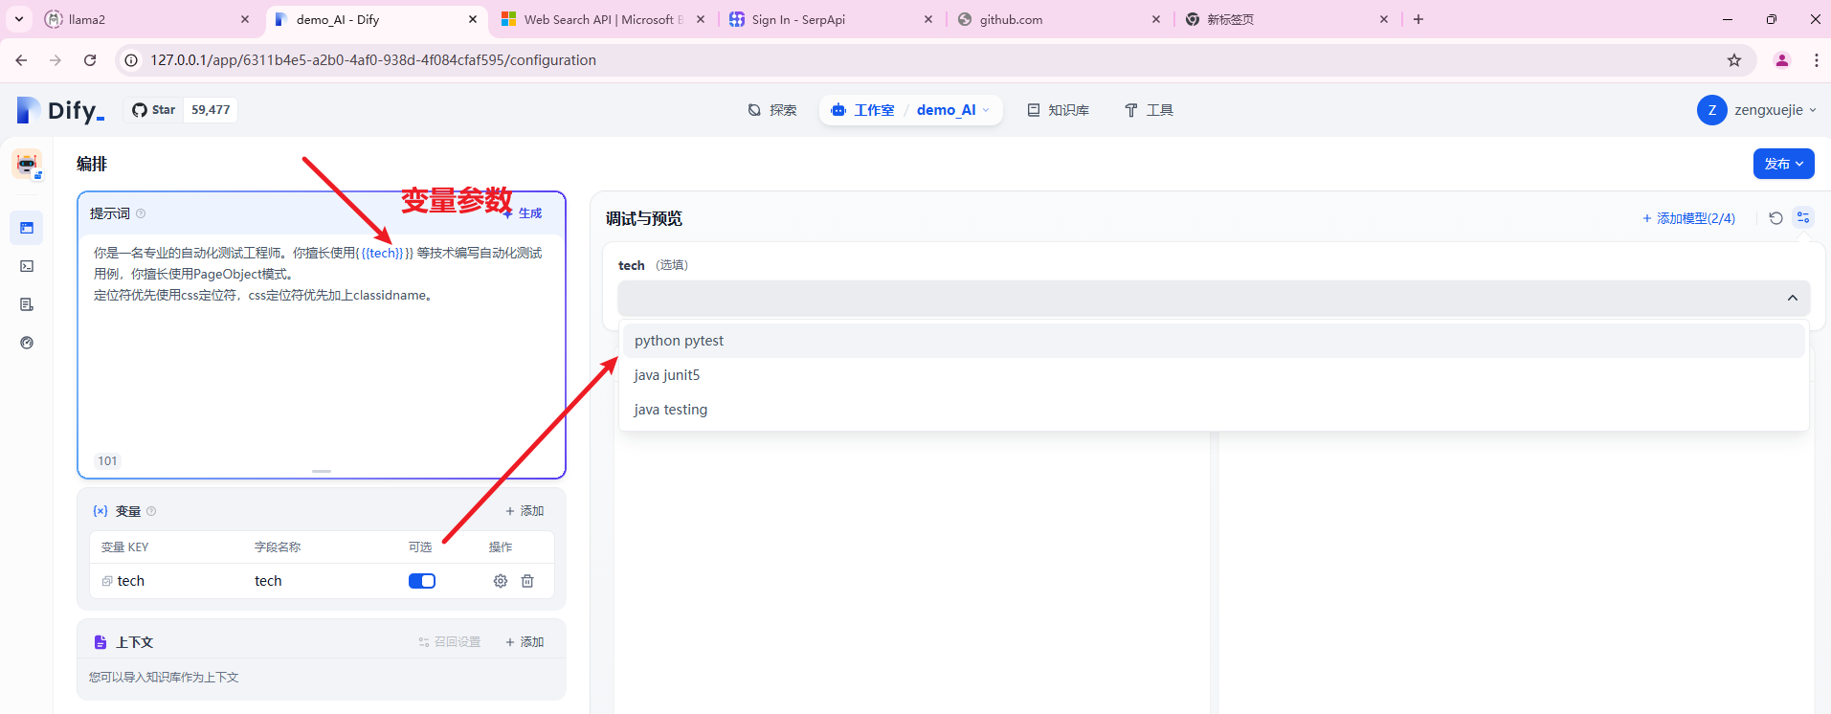Click the debug settings sliders icon
The image size is (1831, 714).
(1803, 218)
